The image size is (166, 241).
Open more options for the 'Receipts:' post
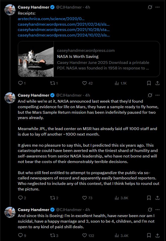pyautogui.click(x=157, y=7)
